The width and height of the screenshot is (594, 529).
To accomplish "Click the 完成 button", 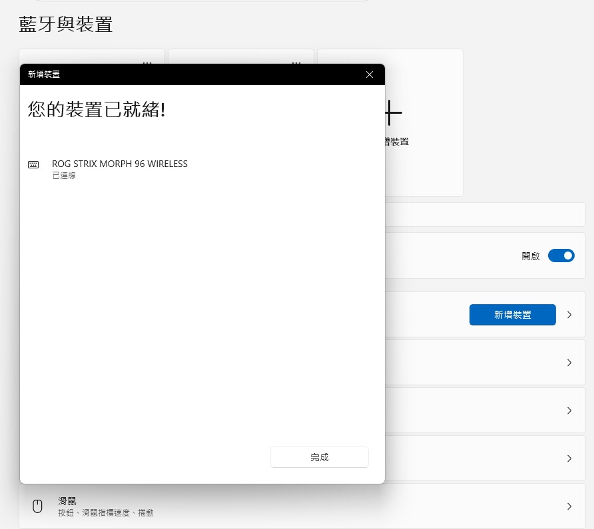I will click(x=320, y=457).
